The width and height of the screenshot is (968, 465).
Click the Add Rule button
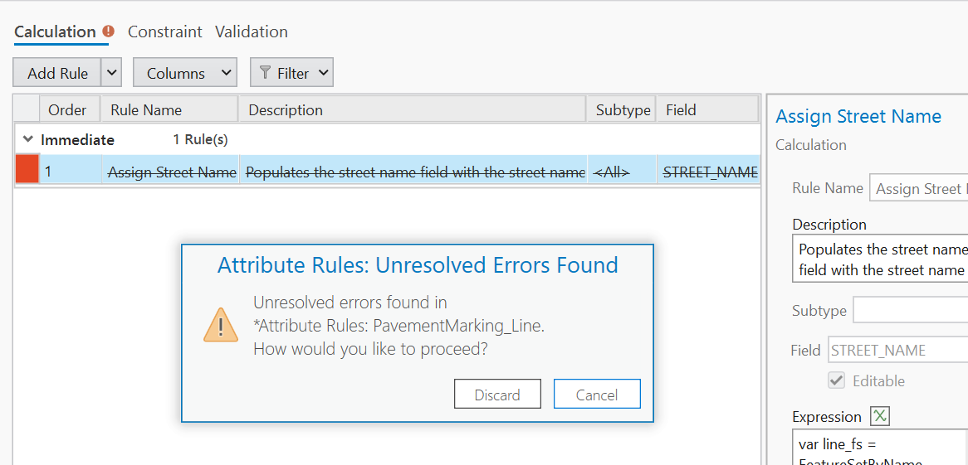57,73
